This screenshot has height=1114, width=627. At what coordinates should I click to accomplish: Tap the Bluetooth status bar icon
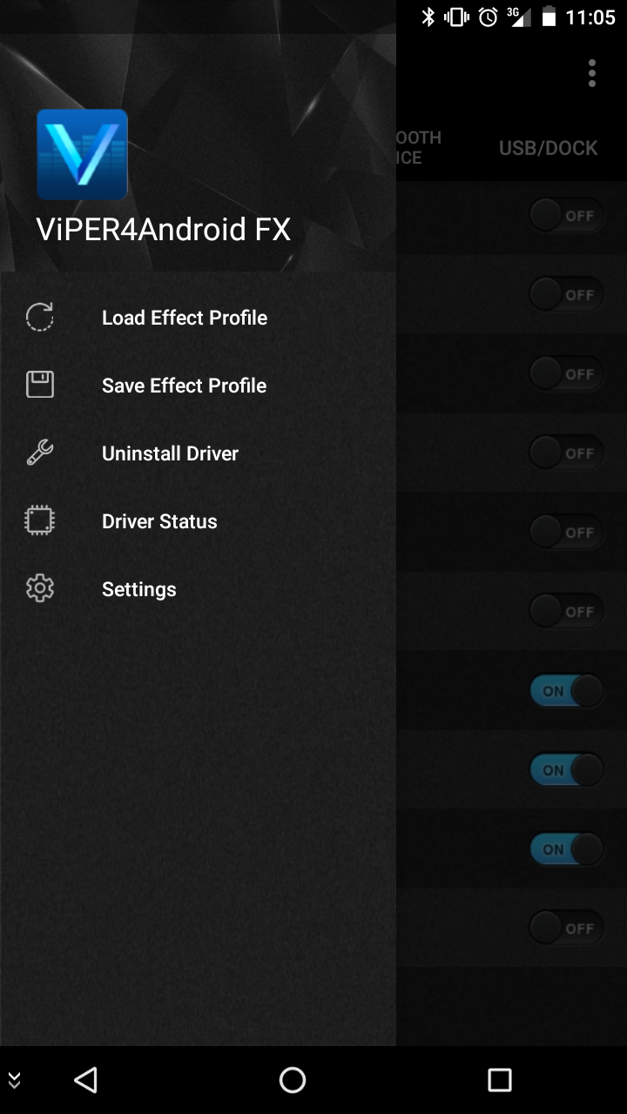coord(428,17)
